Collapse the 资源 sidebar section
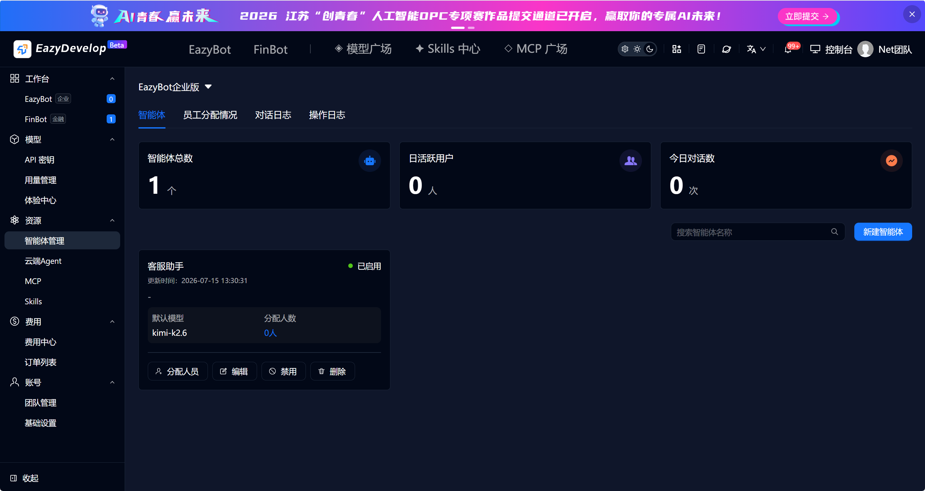Viewport: 925px width, 491px height. 112,220
